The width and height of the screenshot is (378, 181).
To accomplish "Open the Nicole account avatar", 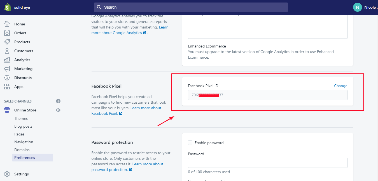I will pyautogui.click(x=357, y=7).
